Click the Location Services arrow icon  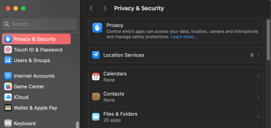click(x=96, y=55)
